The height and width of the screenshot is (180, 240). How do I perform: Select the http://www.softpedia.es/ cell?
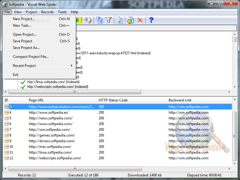point(49,112)
